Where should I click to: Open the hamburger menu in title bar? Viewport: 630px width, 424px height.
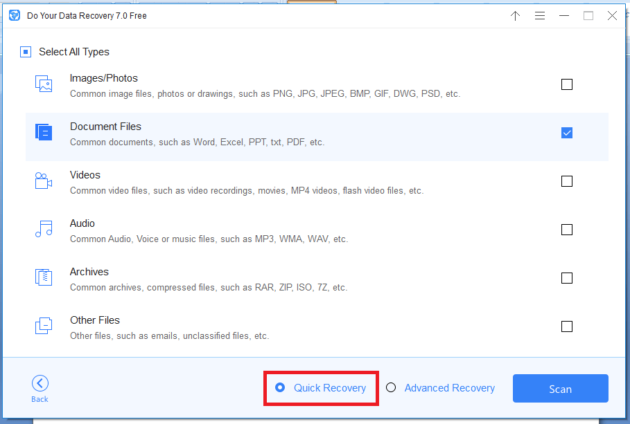[x=540, y=16]
